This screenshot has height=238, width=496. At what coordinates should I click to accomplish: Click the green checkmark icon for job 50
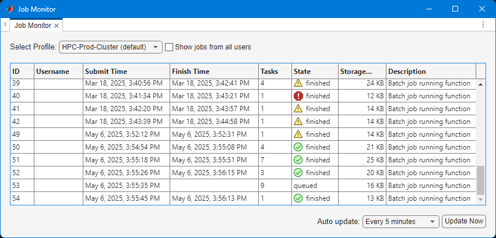click(298, 147)
